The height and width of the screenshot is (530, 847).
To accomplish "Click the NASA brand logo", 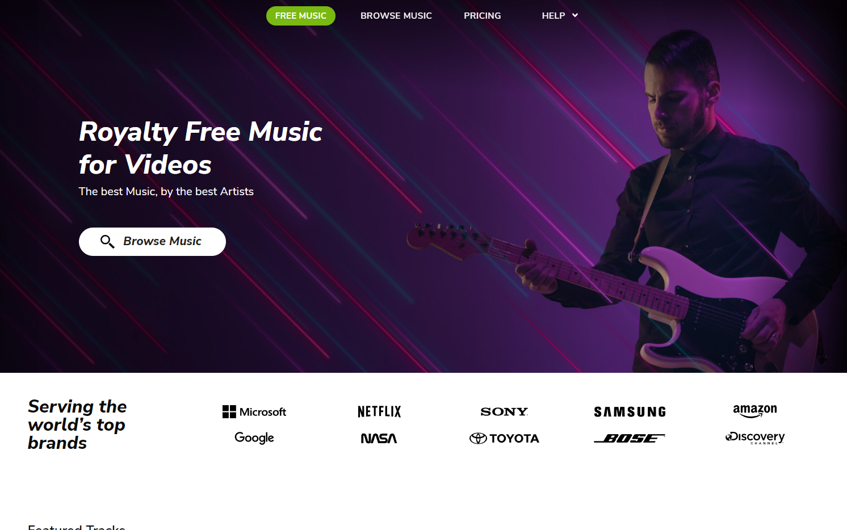I will pos(379,438).
